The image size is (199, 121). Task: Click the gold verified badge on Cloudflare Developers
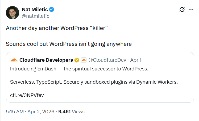[77, 60]
